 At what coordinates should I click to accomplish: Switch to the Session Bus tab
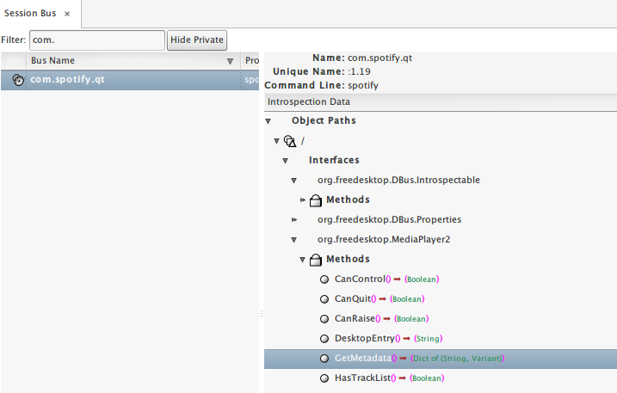coord(33,13)
